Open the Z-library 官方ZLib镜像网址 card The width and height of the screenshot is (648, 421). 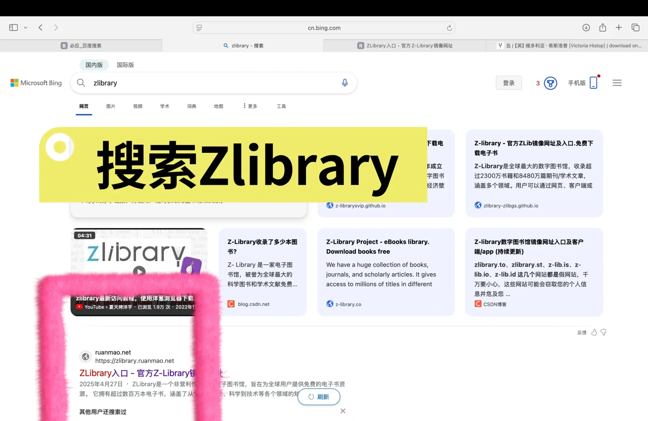(x=534, y=173)
